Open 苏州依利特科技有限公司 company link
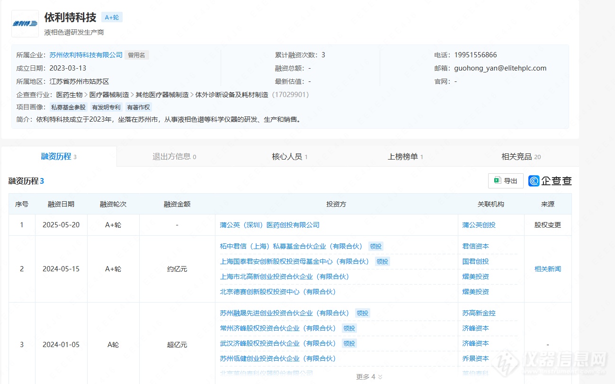The image size is (615, 384). tap(86, 55)
